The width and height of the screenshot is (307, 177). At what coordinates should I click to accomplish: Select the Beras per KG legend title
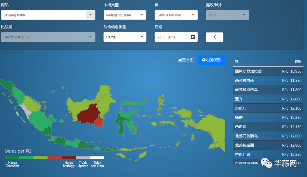coord(18,151)
